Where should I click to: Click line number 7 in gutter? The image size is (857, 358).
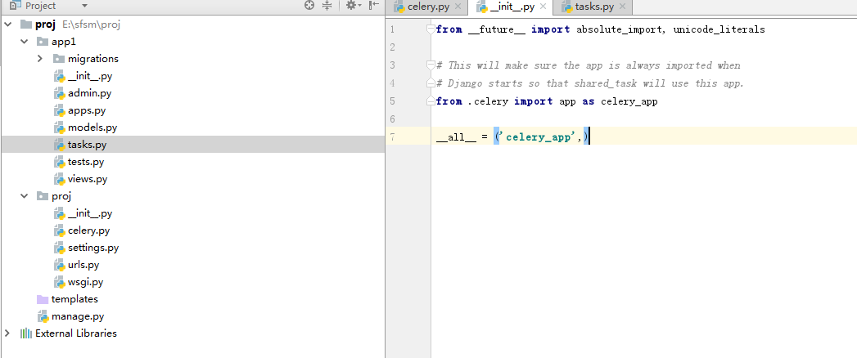coord(392,136)
